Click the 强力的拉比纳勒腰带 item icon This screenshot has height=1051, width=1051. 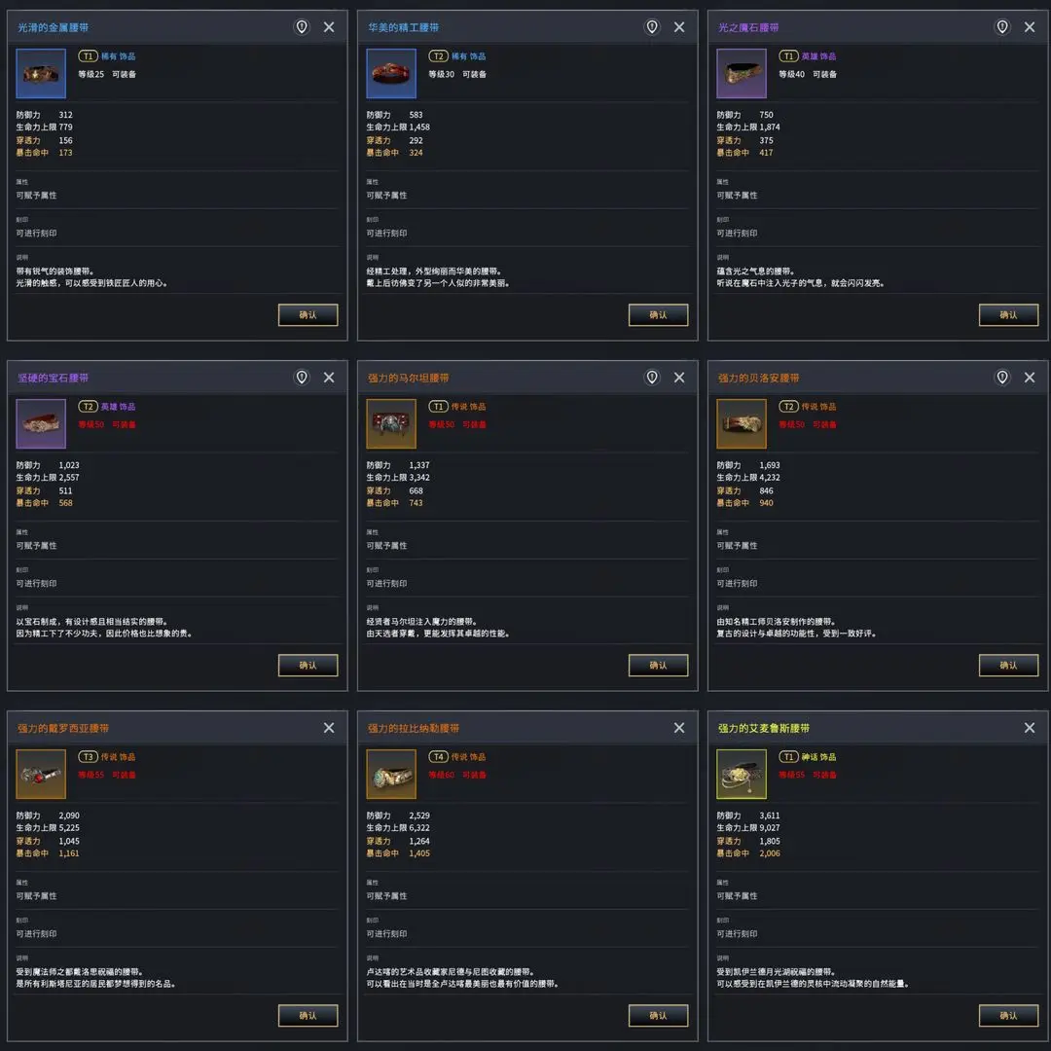click(391, 775)
